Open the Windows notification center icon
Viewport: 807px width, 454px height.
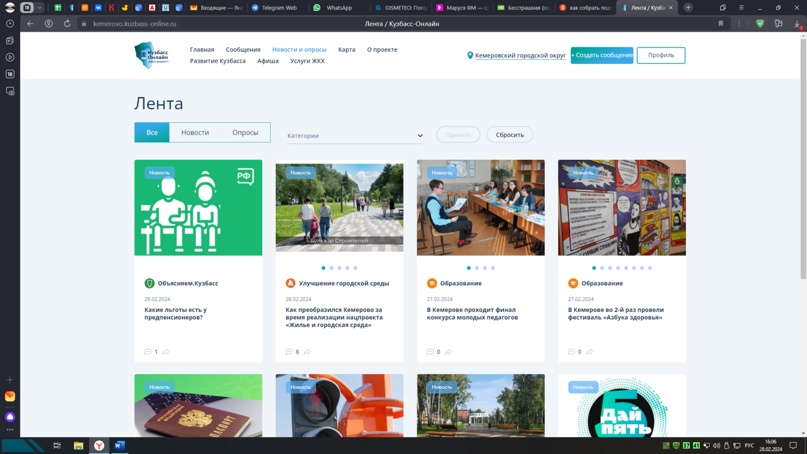[x=793, y=445]
